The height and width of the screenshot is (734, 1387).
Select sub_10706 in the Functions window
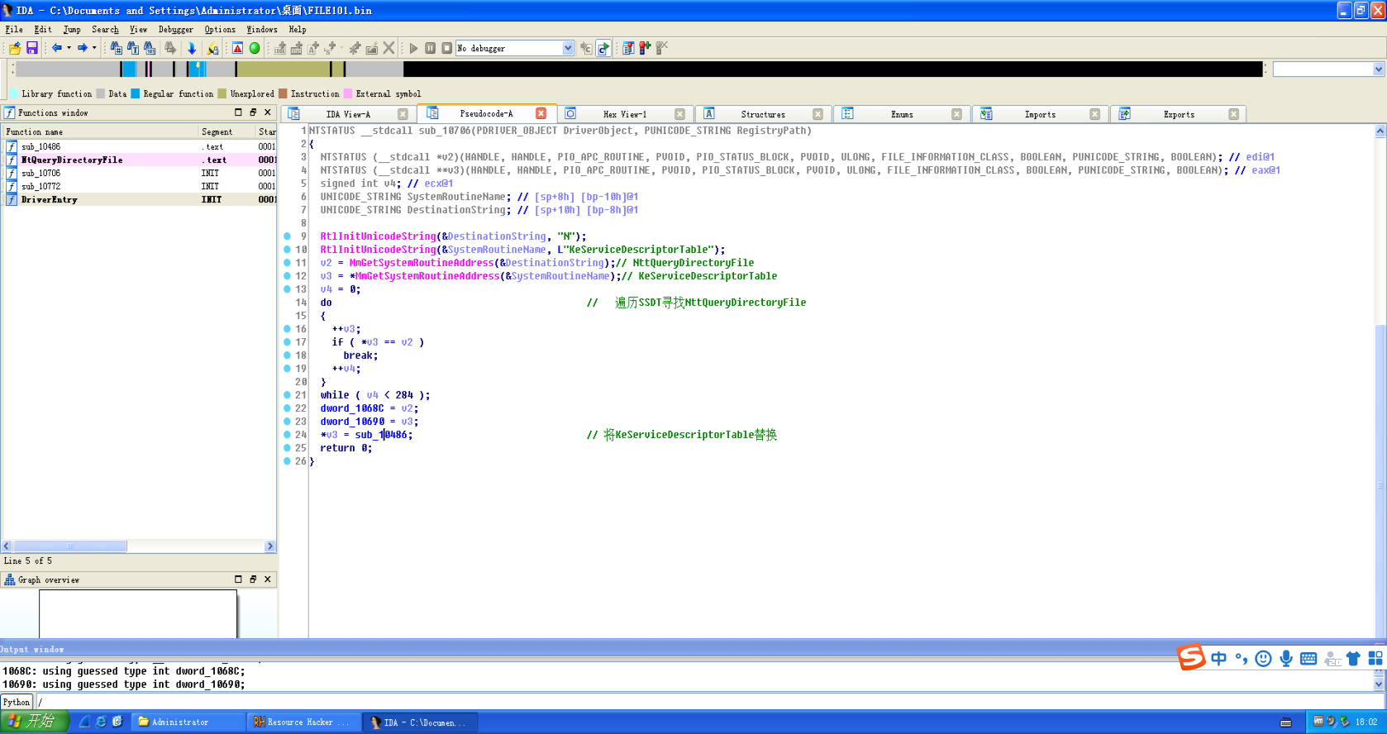coord(140,173)
